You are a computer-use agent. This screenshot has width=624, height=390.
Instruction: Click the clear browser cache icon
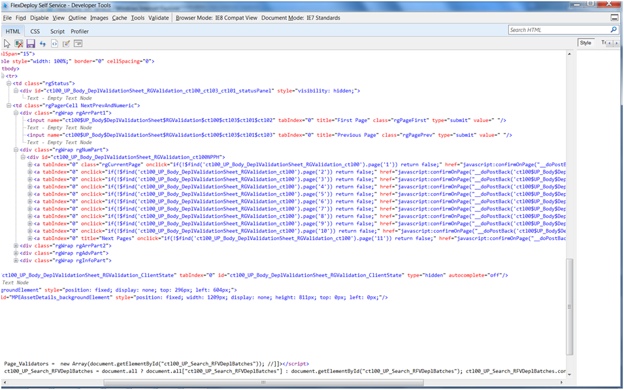click(x=19, y=44)
